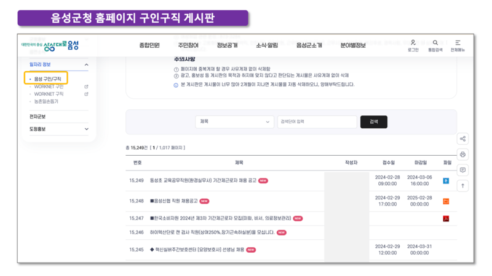Open the 분야별정보 menu
Screen dimensions: 492x276
(353, 45)
